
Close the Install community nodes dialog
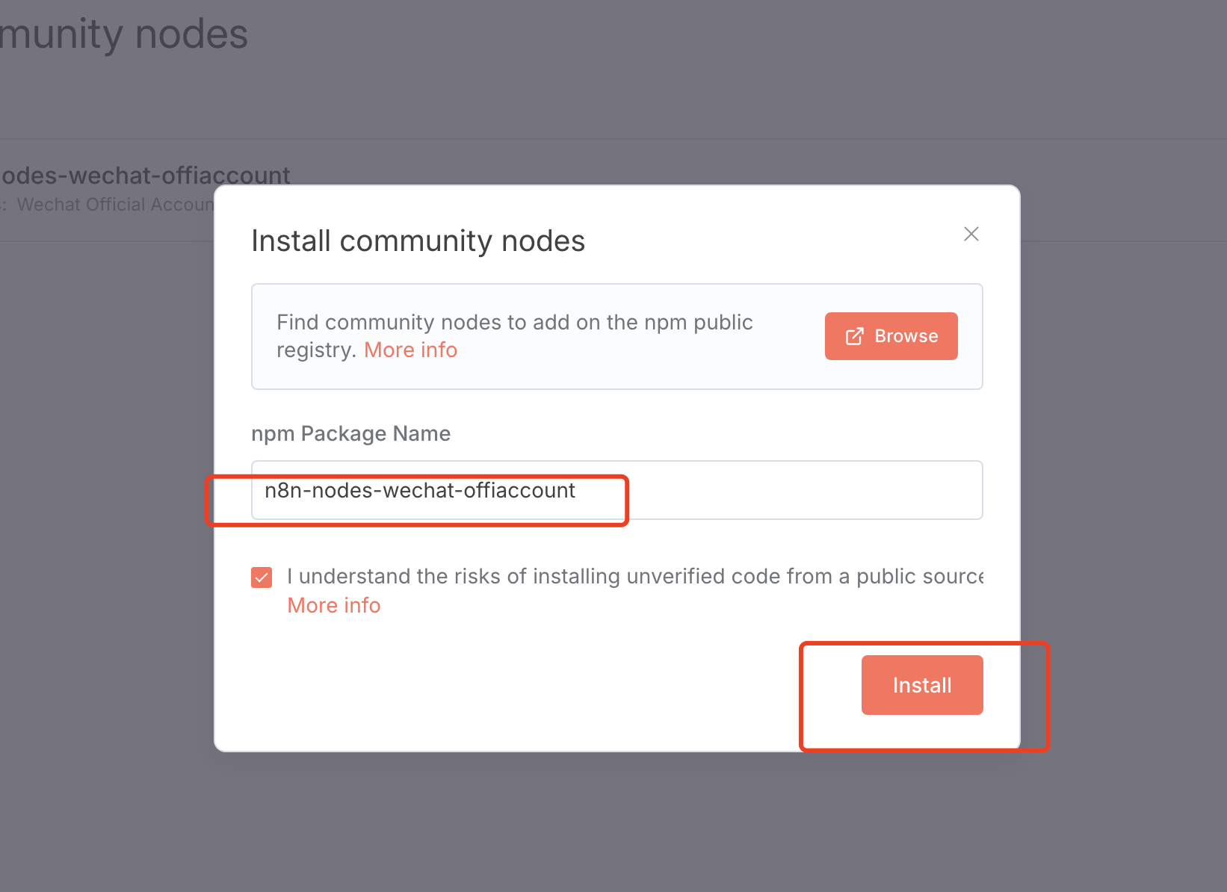(971, 234)
